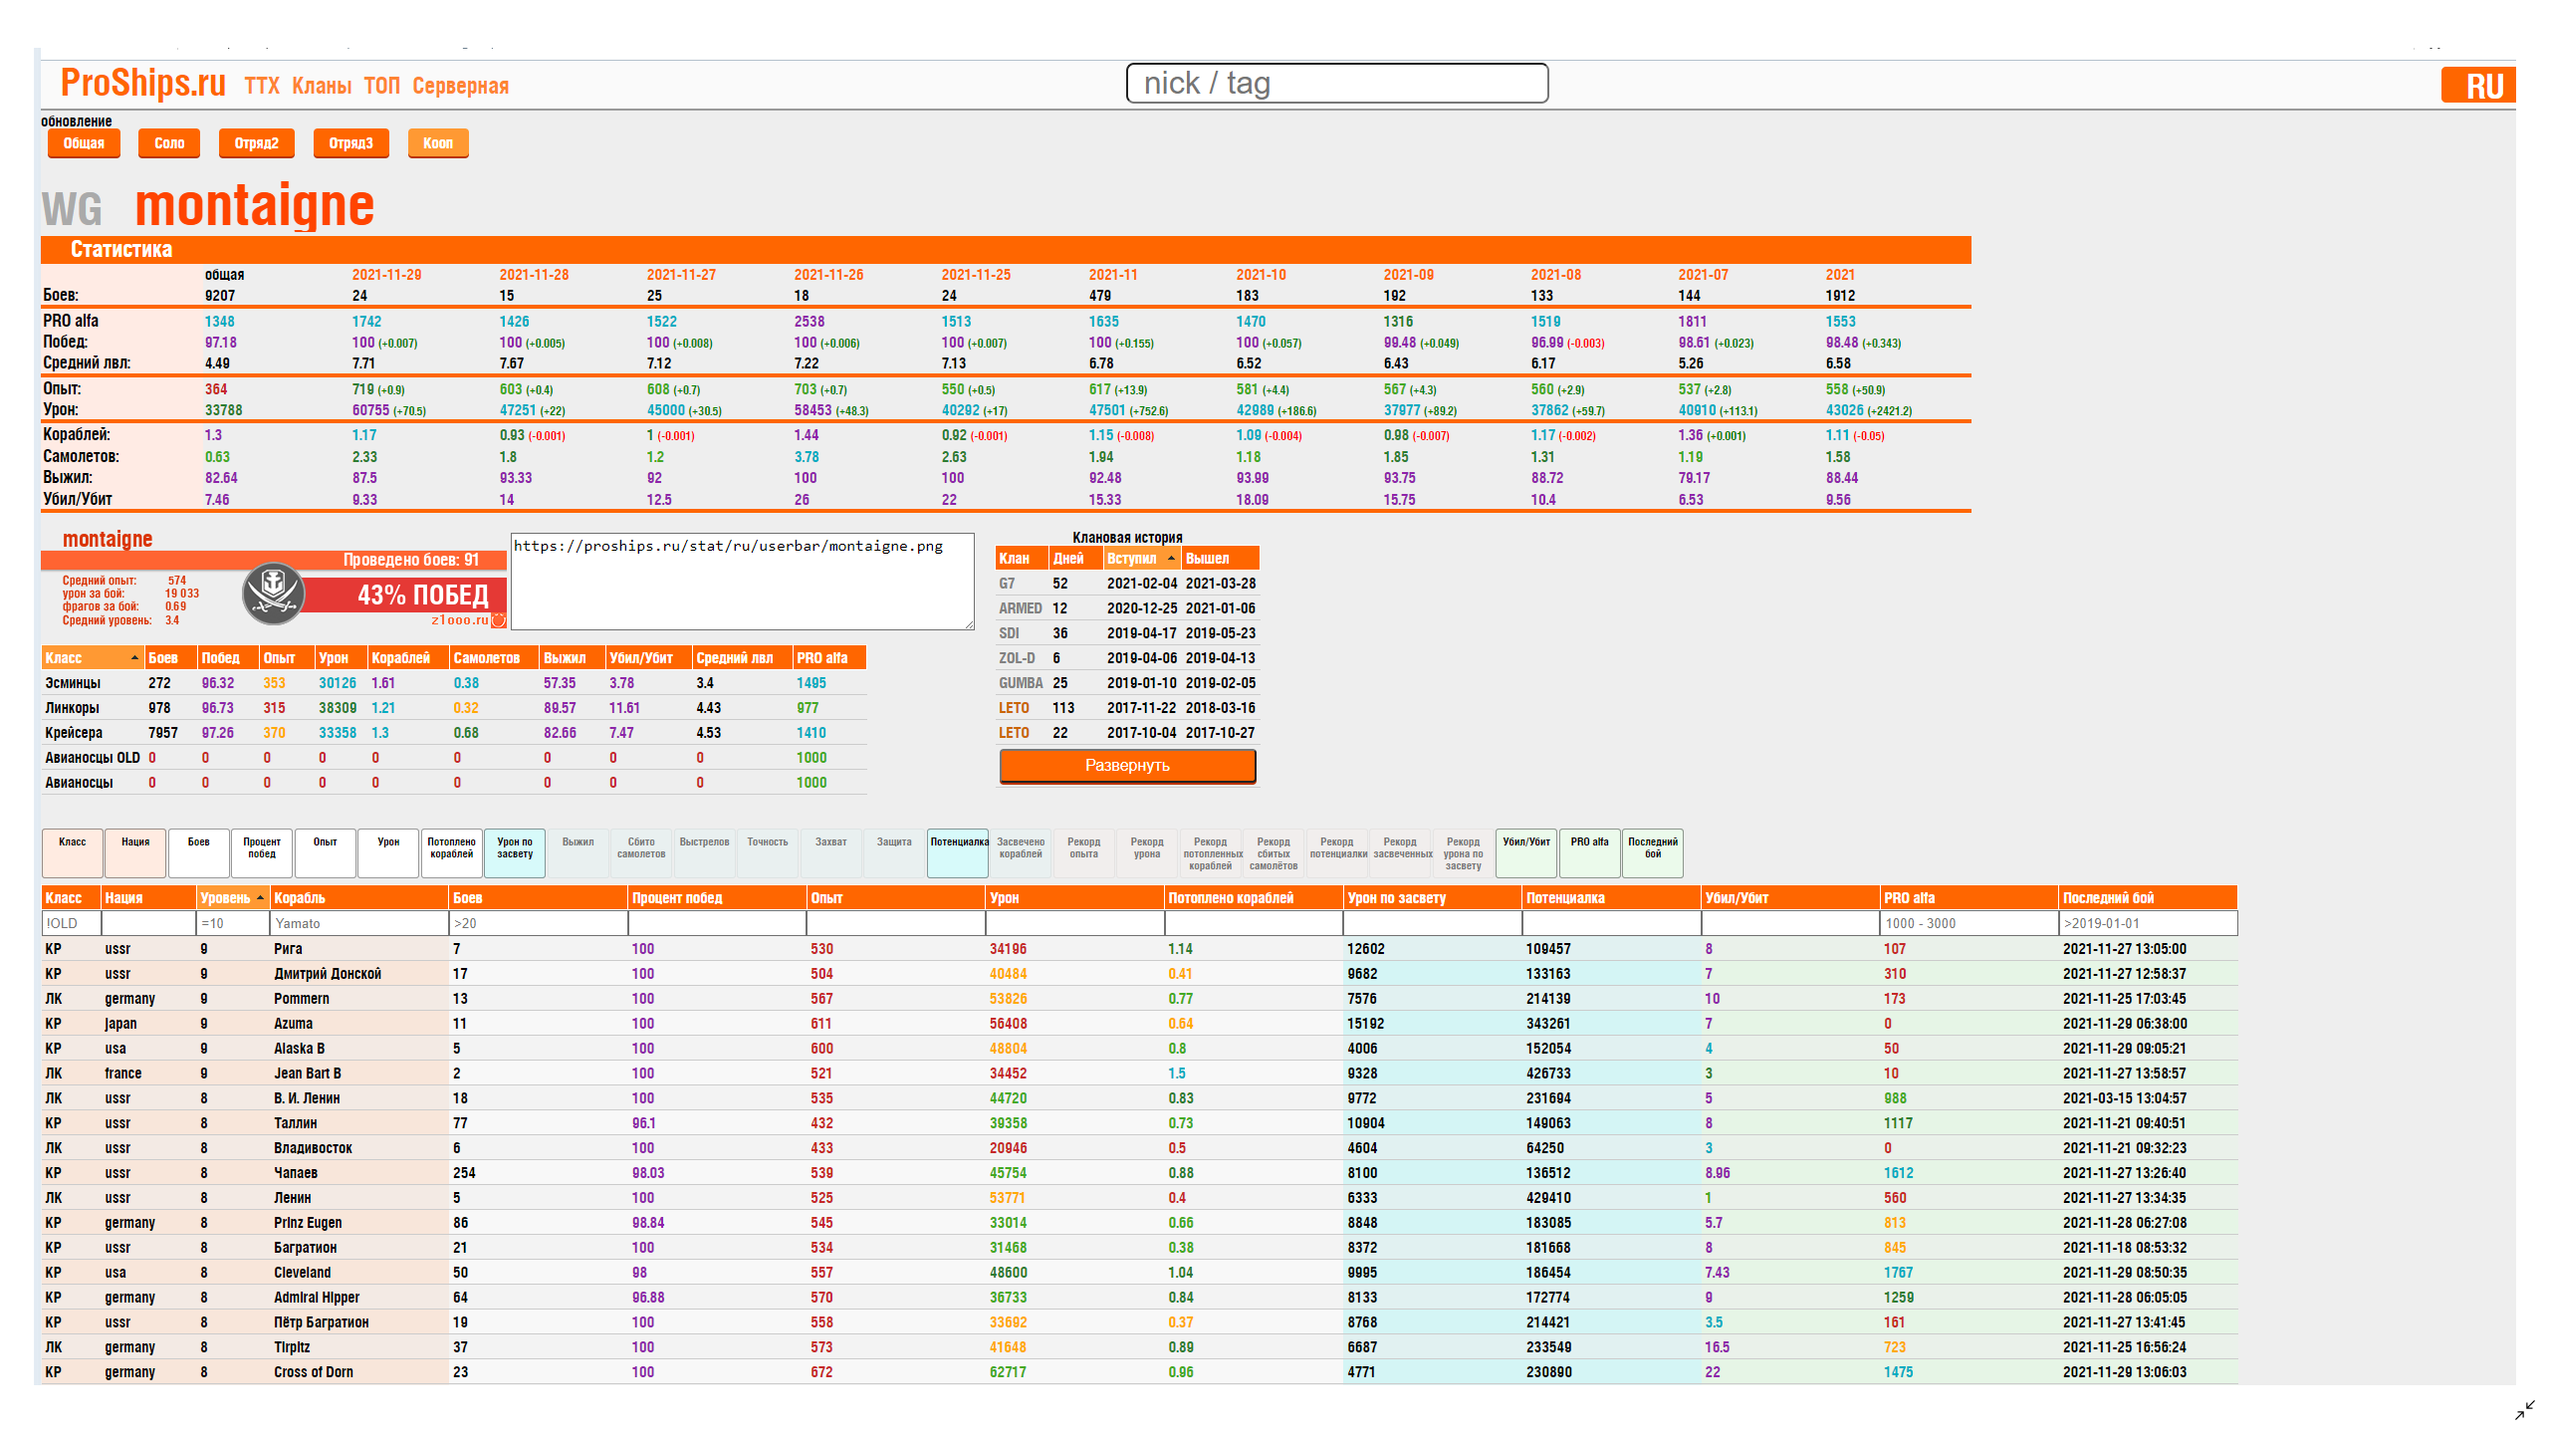Expand clan history with Развернуть
This screenshot has width=2549, height=1434.
click(x=1127, y=766)
